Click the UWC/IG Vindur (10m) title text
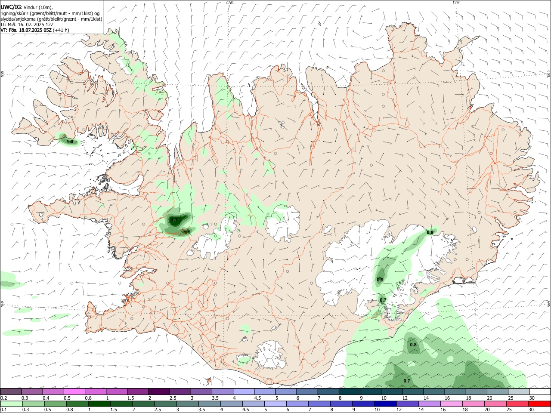551x413 pixels. click(26, 7)
